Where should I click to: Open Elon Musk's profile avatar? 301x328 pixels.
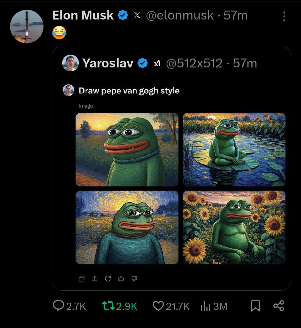[27, 26]
